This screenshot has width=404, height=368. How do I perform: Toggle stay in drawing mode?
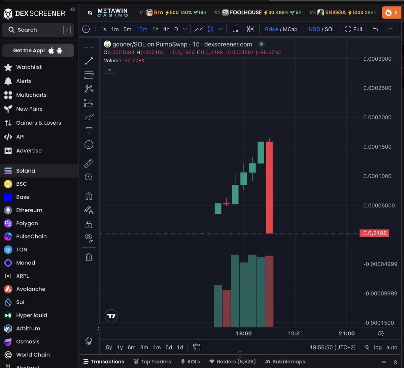(x=89, y=210)
